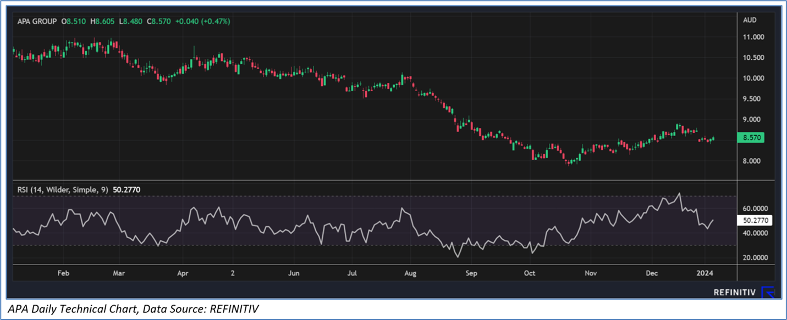The height and width of the screenshot is (320, 787).
Task: Click the AUD currency label
Action: [x=750, y=20]
